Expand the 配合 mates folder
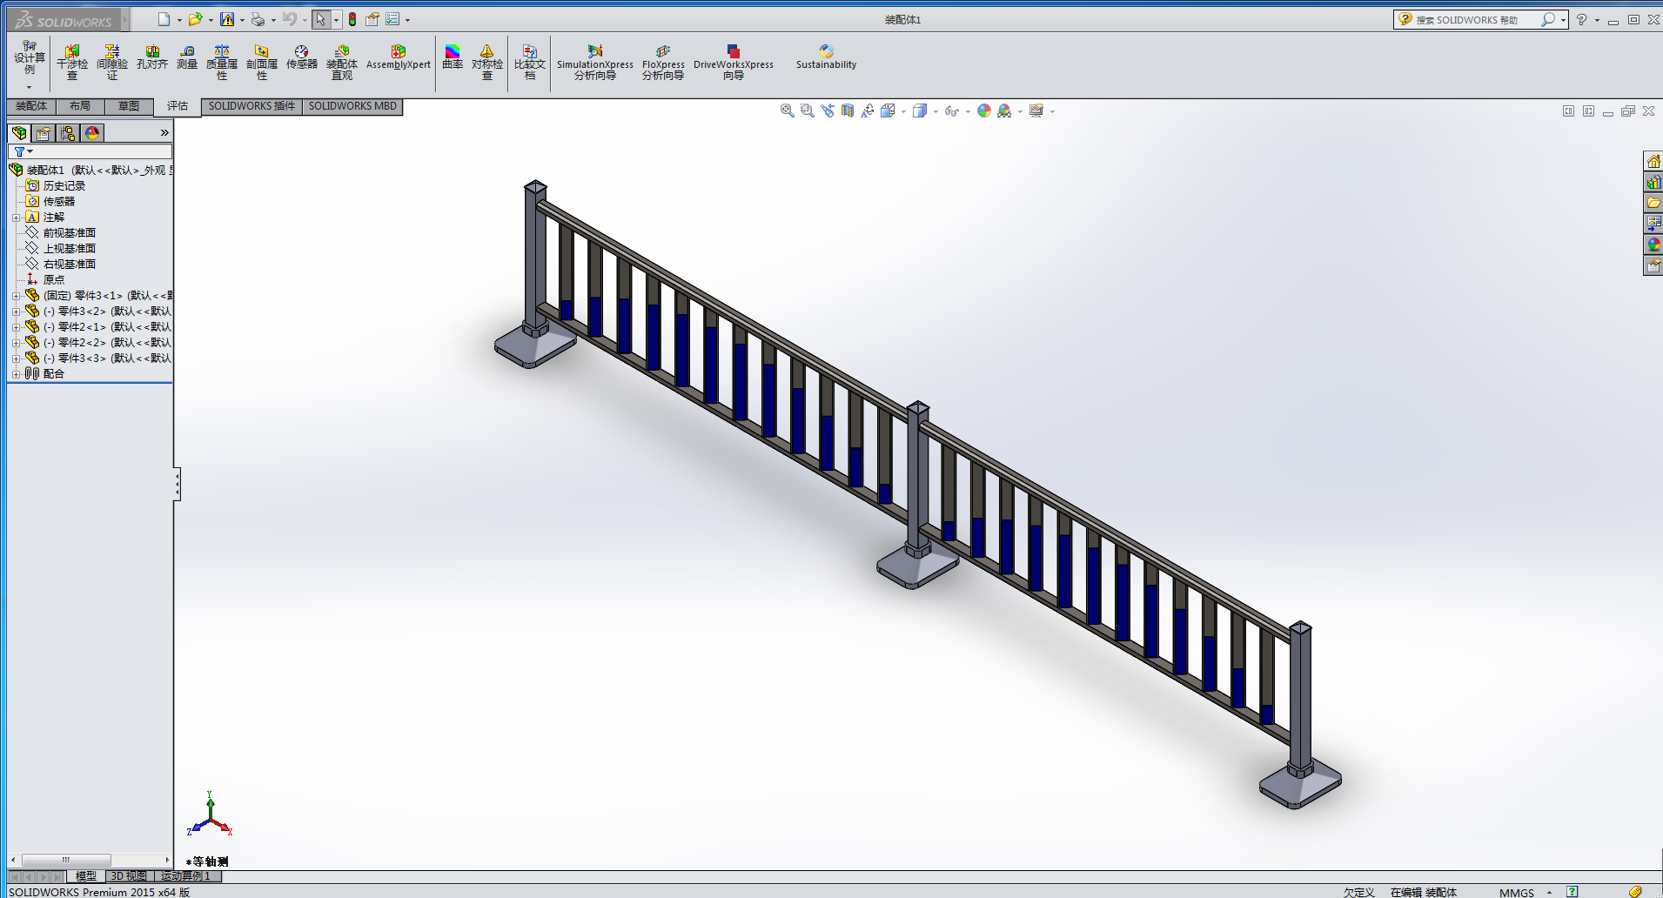Viewport: 1663px width, 898px height. pyautogui.click(x=16, y=374)
